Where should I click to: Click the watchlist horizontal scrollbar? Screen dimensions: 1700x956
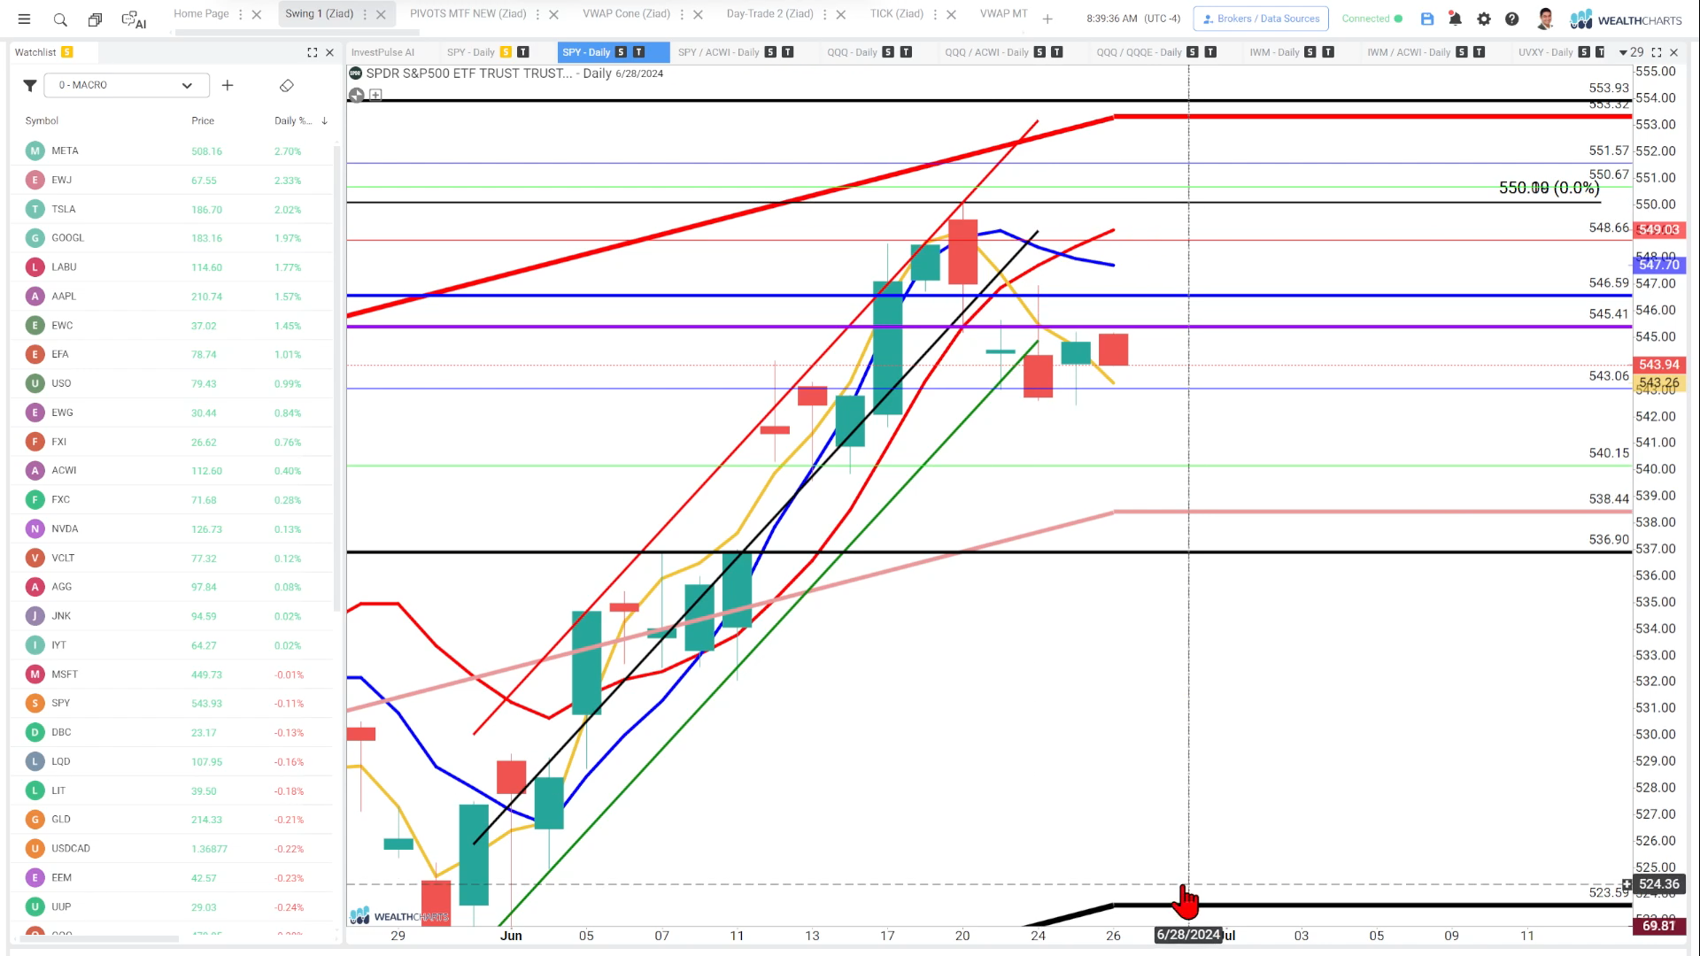tap(97, 938)
